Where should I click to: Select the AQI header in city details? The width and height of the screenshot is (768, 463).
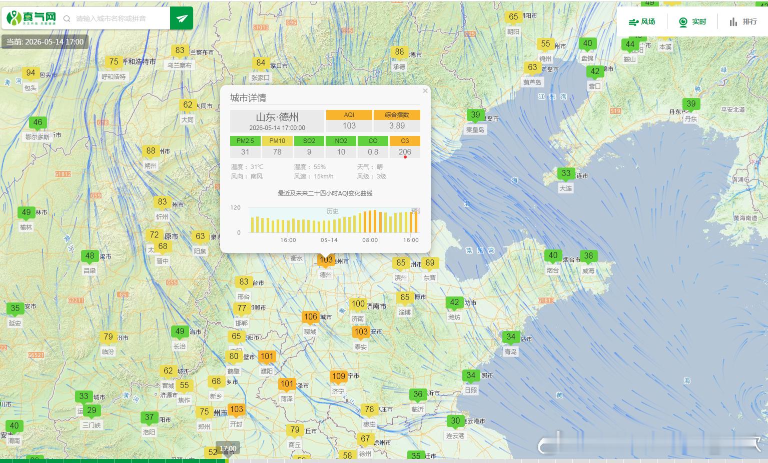(x=349, y=115)
